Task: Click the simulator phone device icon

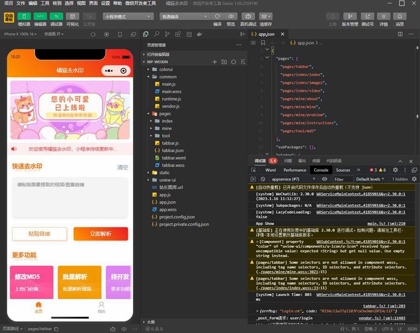Action: 120,34
